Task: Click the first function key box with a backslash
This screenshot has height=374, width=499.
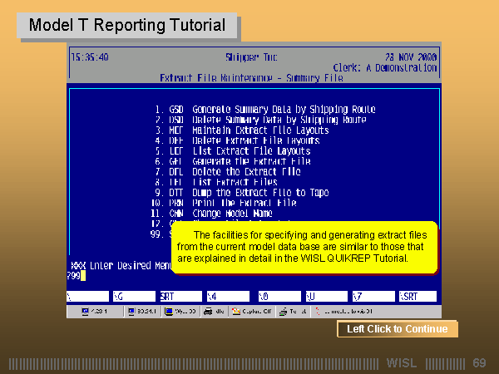Action: (x=87, y=297)
